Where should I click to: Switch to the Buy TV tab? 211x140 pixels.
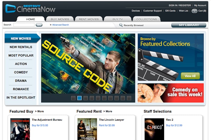pyautogui.click(x=118, y=19)
